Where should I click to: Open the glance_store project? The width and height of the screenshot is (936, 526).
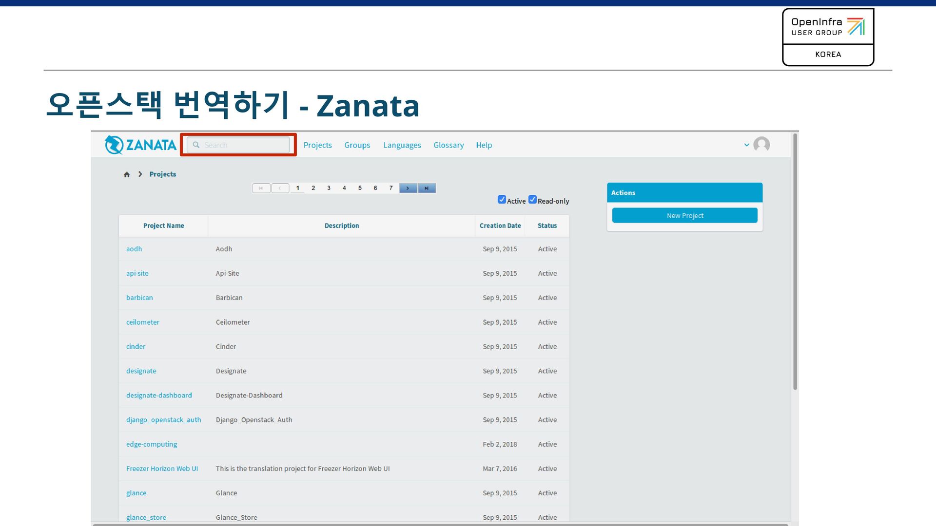coord(146,517)
